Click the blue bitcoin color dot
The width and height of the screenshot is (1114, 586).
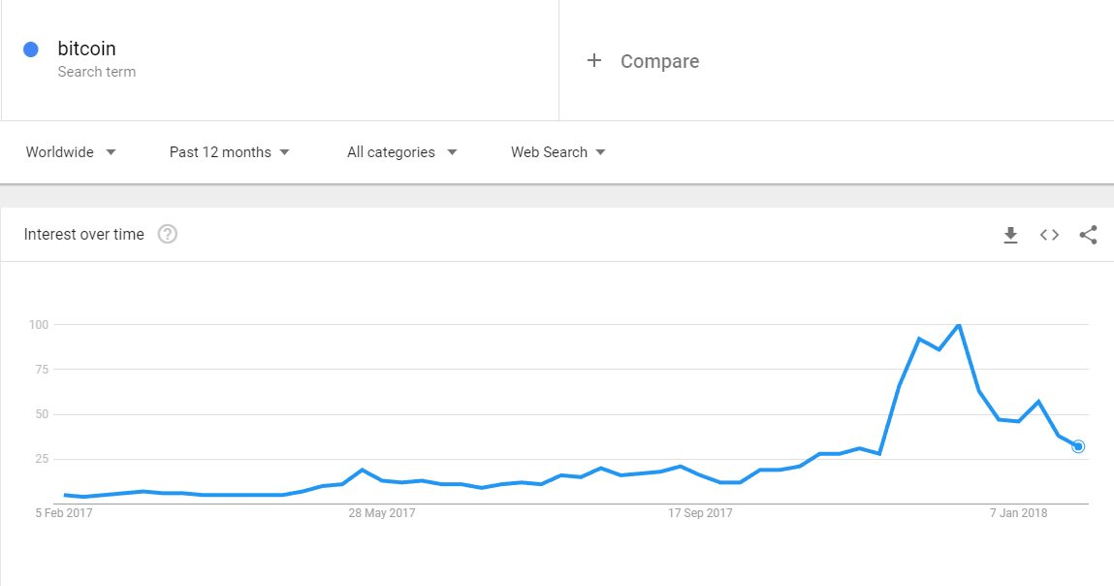point(31,49)
